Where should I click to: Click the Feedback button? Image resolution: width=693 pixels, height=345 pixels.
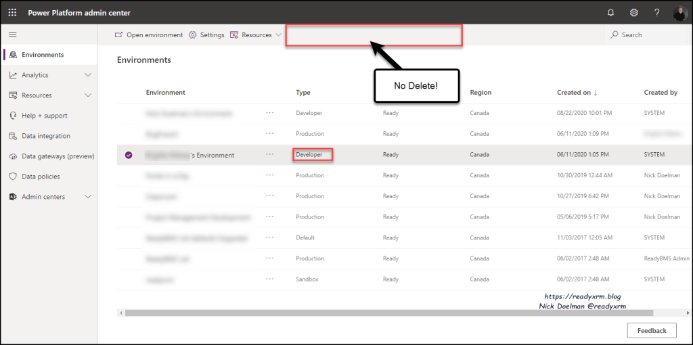pos(652,330)
